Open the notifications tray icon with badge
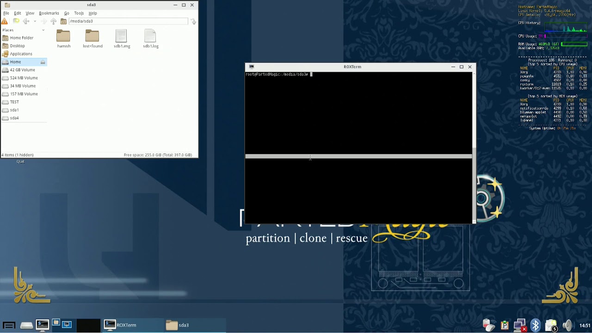The image size is (592, 333). tap(551, 326)
